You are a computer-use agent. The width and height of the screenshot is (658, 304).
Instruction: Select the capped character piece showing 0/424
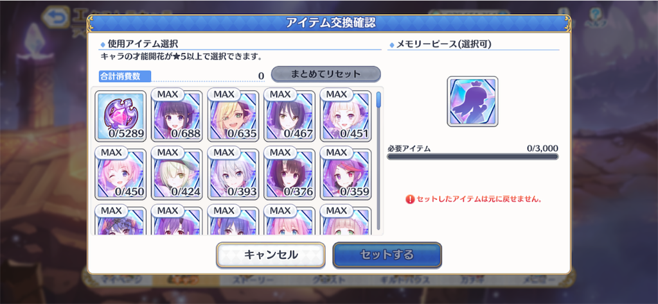pyautogui.click(x=177, y=174)
